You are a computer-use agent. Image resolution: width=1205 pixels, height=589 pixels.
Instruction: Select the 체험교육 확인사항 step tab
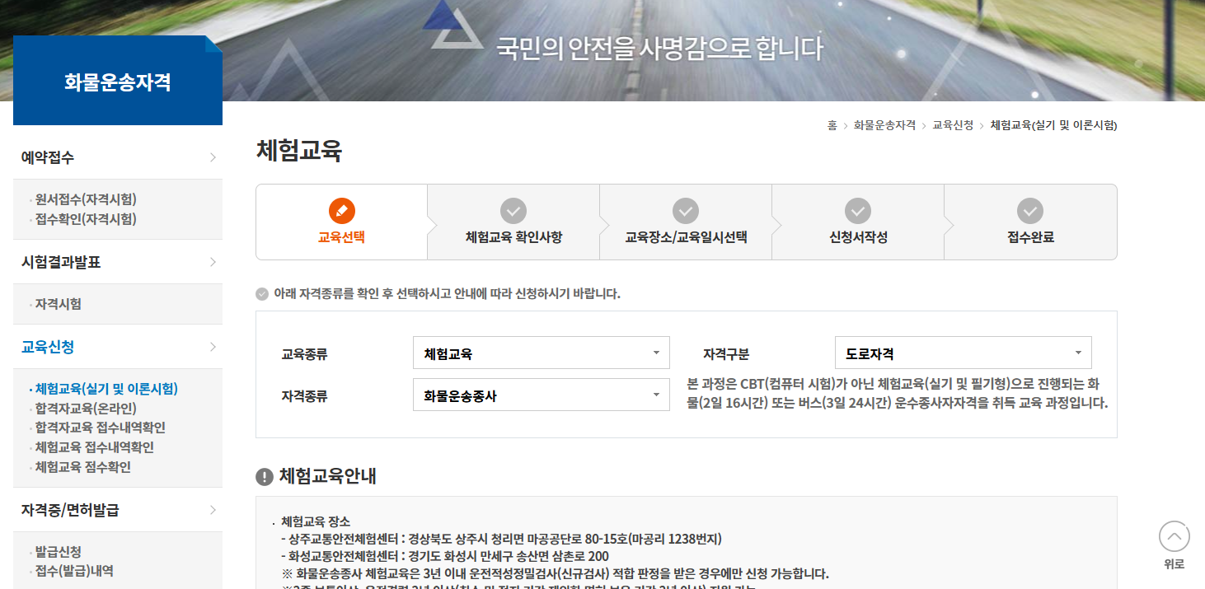513,222
